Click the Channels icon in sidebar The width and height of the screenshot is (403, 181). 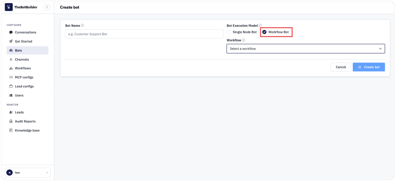(11, 59)
